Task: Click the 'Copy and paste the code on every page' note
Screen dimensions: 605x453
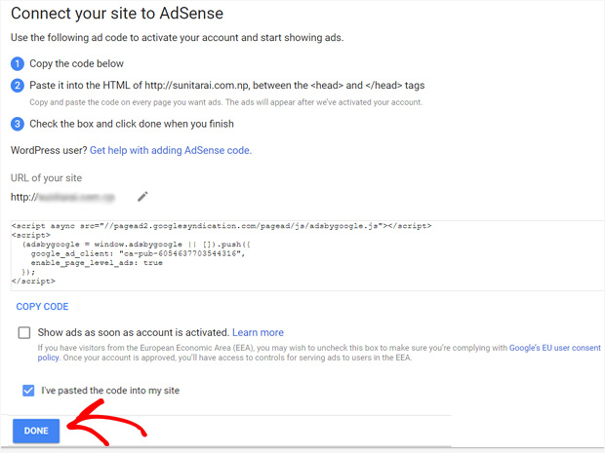Action: click(226, 102)
